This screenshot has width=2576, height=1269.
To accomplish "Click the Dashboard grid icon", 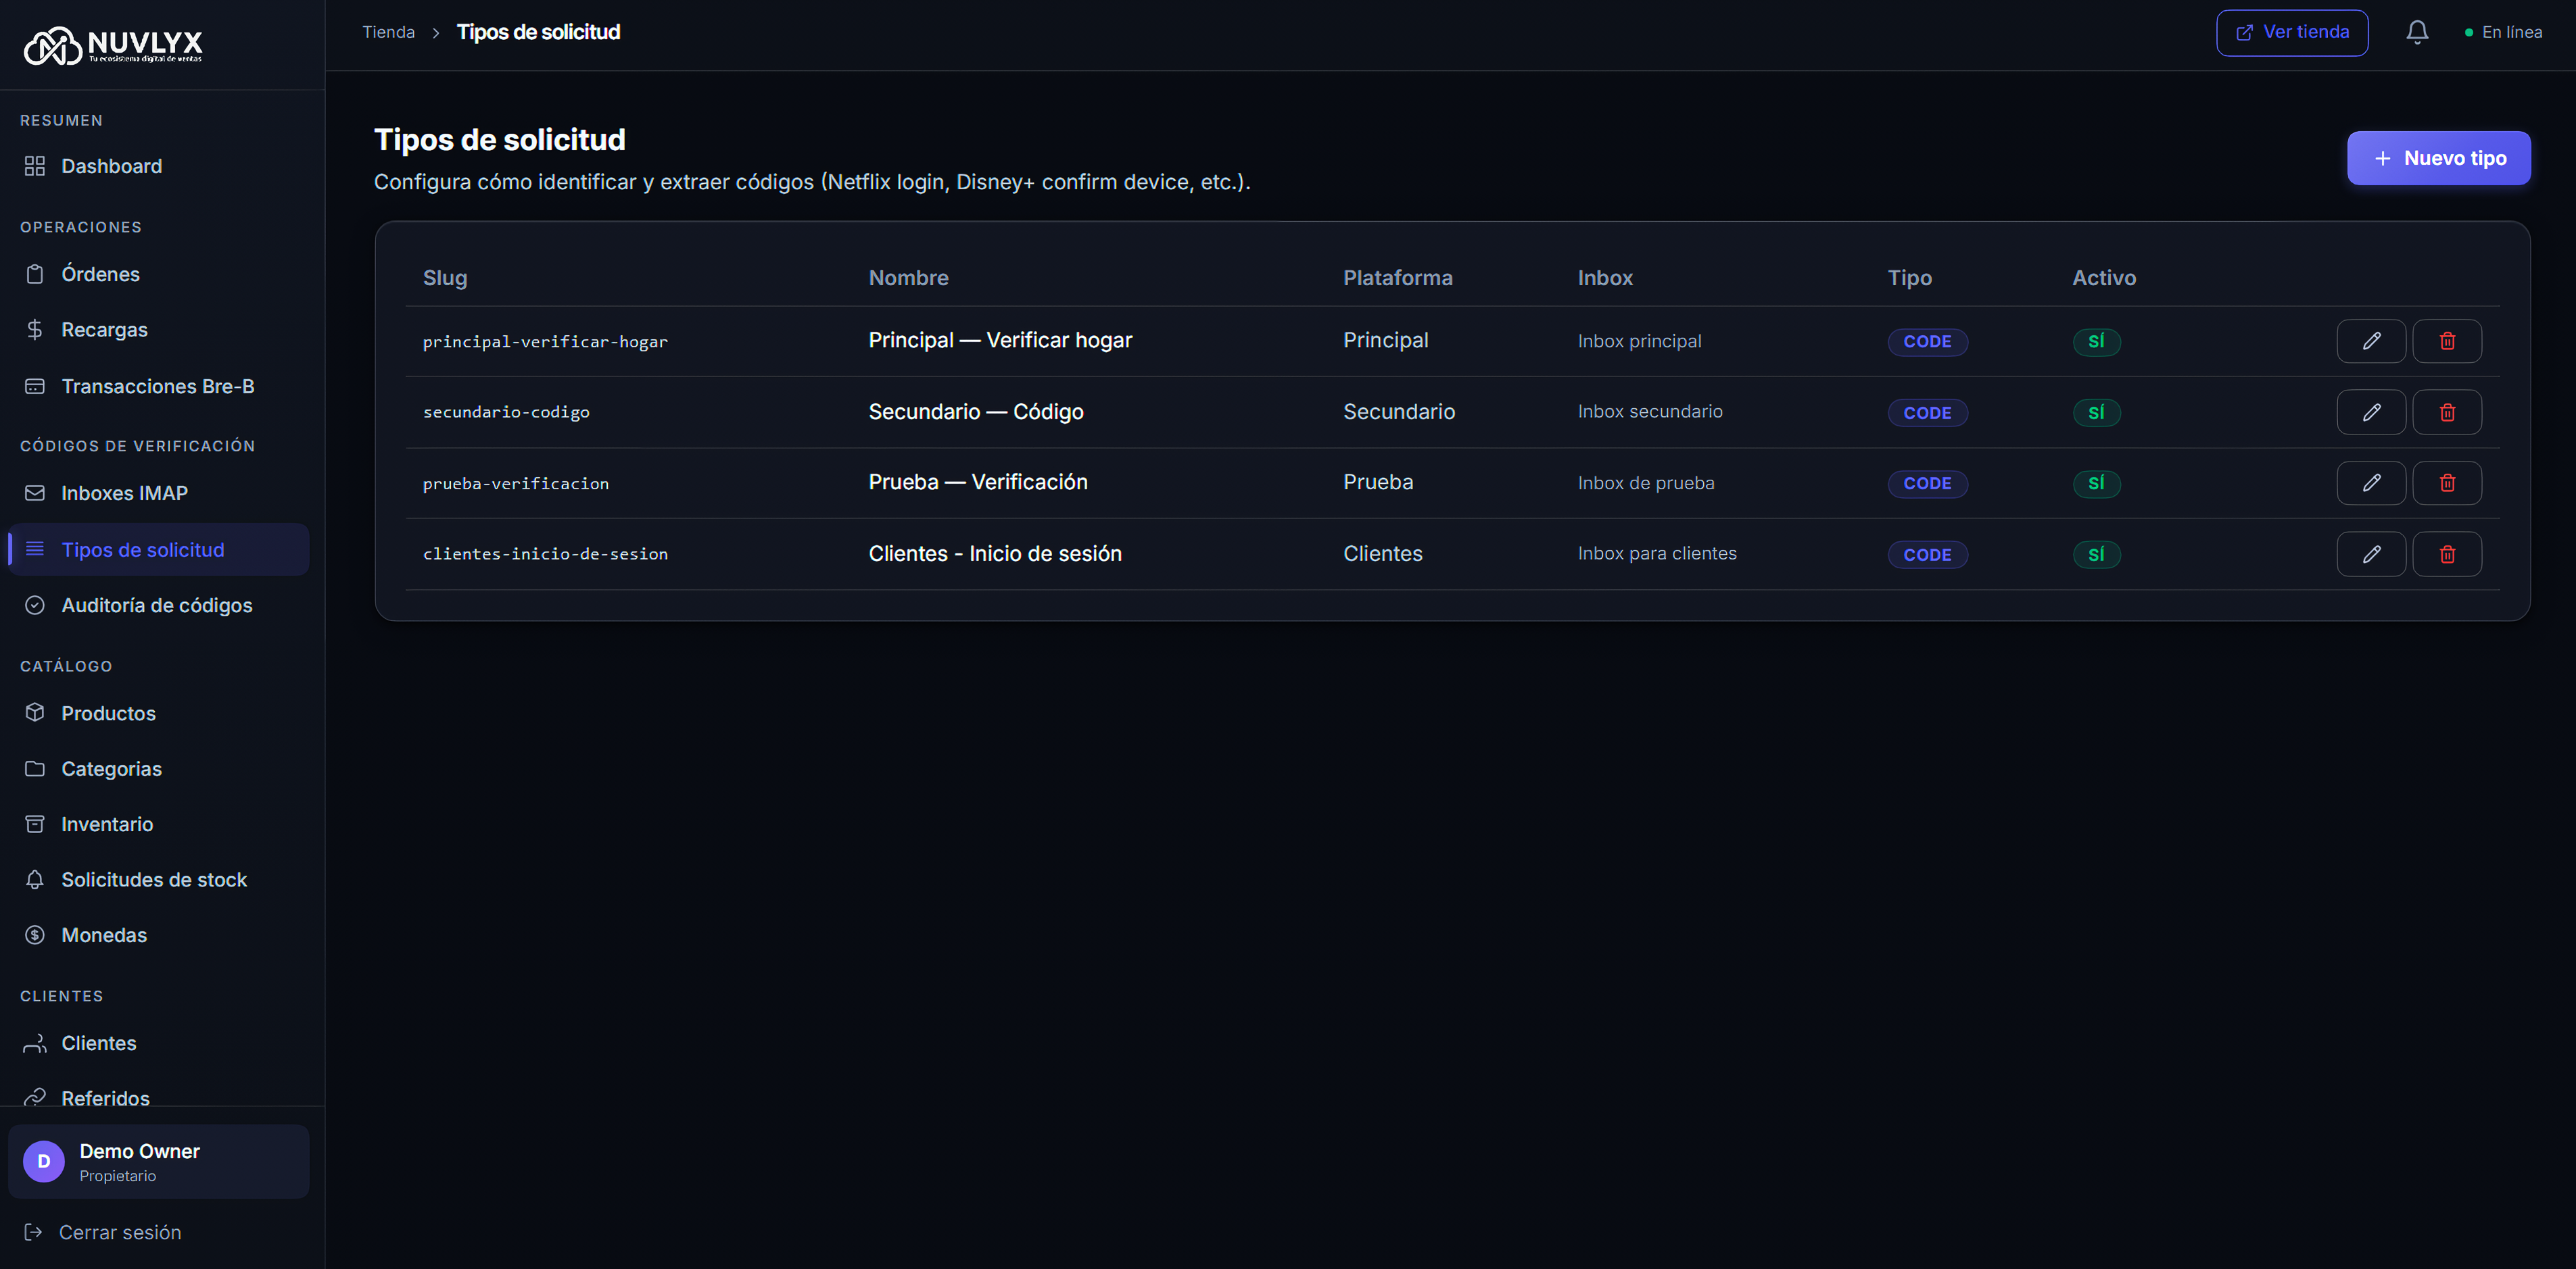I will click(x=35, y=166).
